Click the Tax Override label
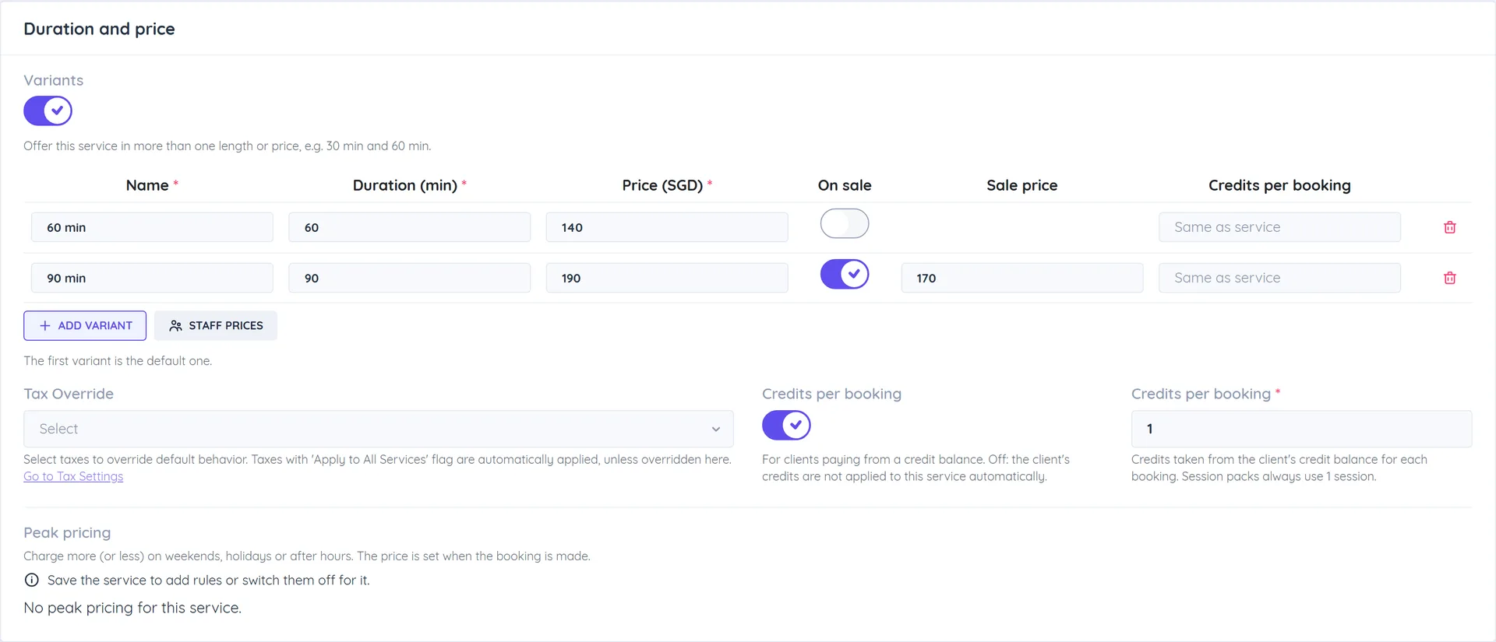This screenshot has width=1496, height=642. tap(69, 394)
